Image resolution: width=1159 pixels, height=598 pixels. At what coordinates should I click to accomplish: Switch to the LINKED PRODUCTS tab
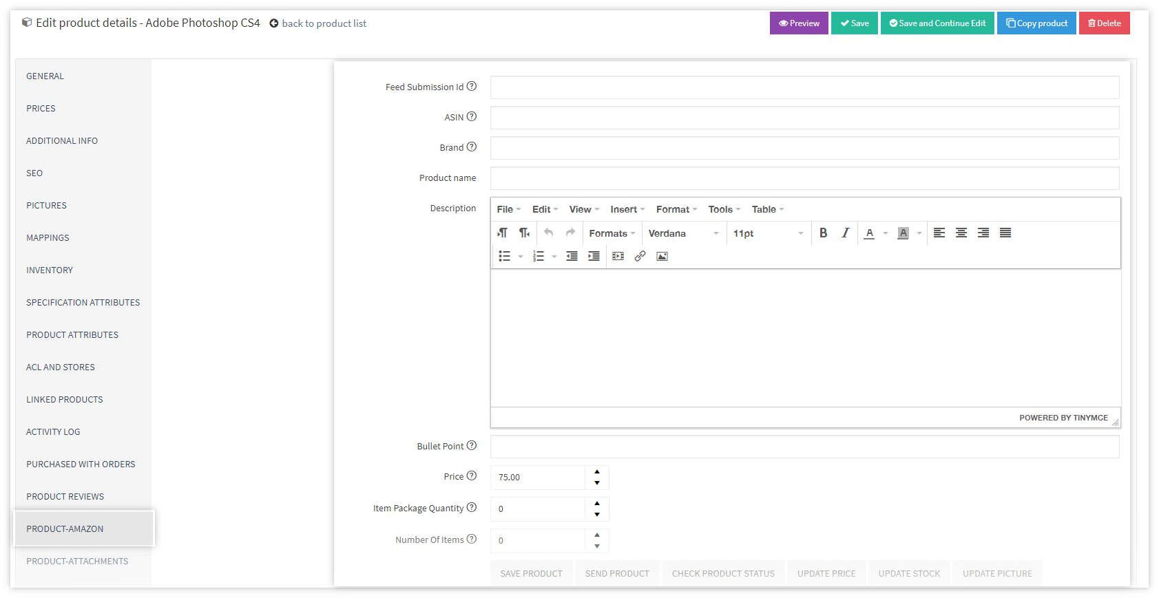coord(83,399)
